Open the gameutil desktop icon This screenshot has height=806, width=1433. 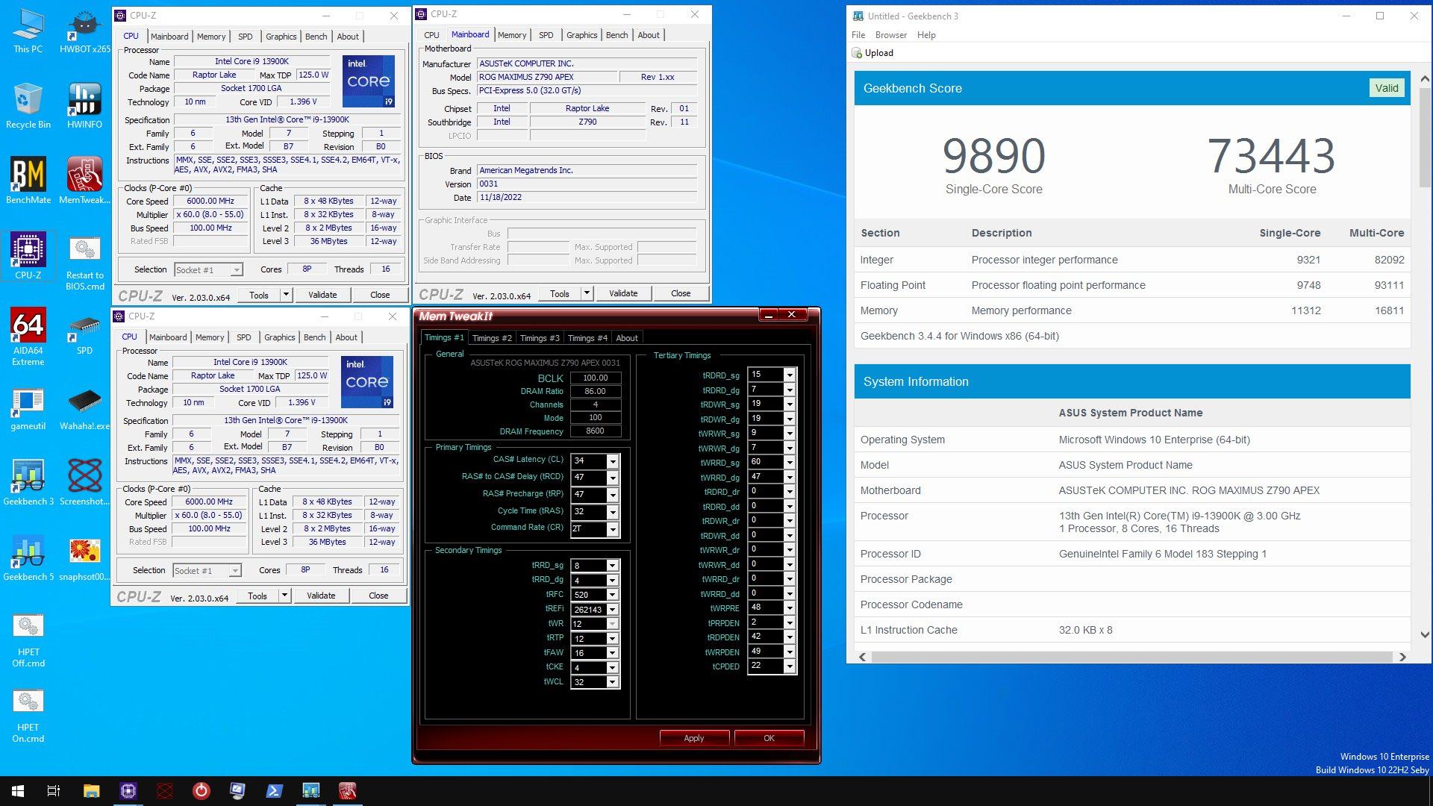coord(28,408)
